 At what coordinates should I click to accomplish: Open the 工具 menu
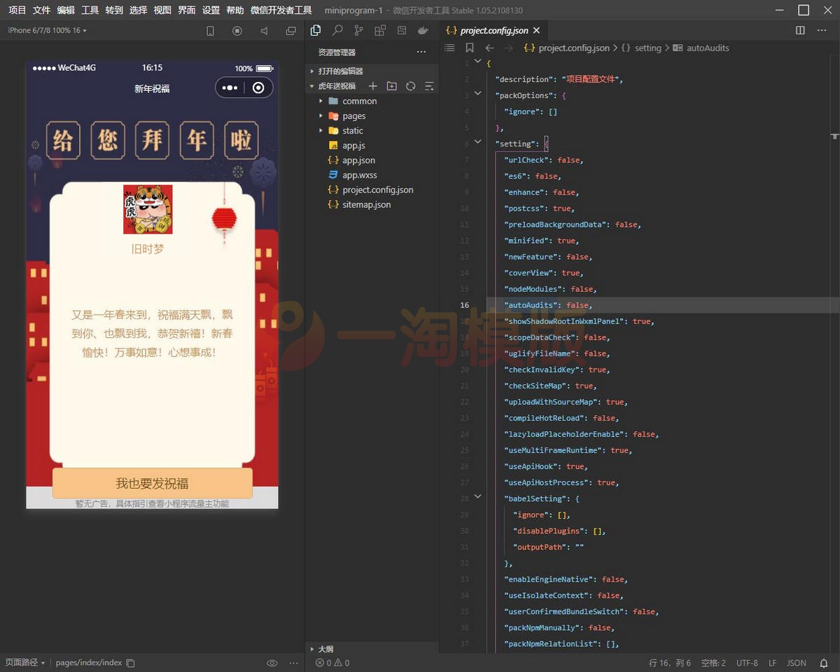point(90,10)
